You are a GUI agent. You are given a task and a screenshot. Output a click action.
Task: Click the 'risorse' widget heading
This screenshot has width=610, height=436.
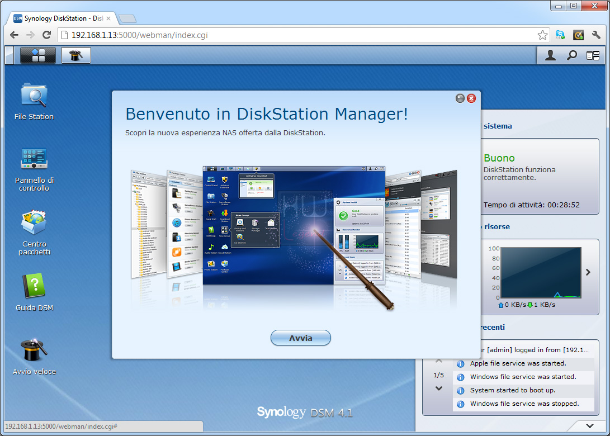497,227
